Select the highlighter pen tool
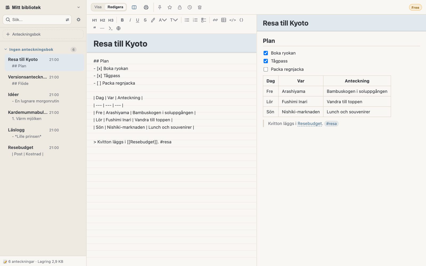Image resolution: width=426 pixels, height=266 pixels. click(153, 20)
